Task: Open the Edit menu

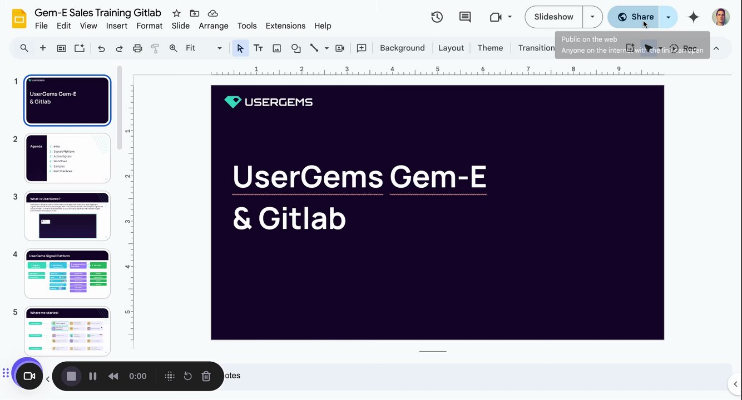Action: (64, 26)
